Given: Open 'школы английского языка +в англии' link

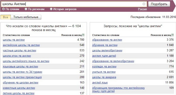Looking at the screenshot, I should [26, 61].
